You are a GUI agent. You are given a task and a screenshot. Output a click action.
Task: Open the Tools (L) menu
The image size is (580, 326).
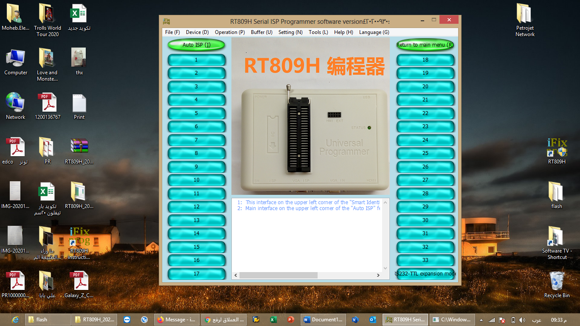pos(318,32)
